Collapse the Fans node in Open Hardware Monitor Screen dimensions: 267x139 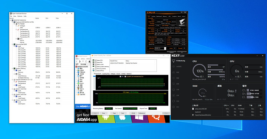pyautogui.click(x=16, y=39)
